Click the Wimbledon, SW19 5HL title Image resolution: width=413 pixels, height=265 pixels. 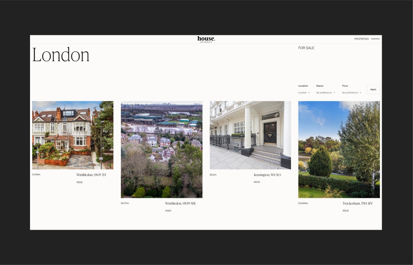(180, 203)
